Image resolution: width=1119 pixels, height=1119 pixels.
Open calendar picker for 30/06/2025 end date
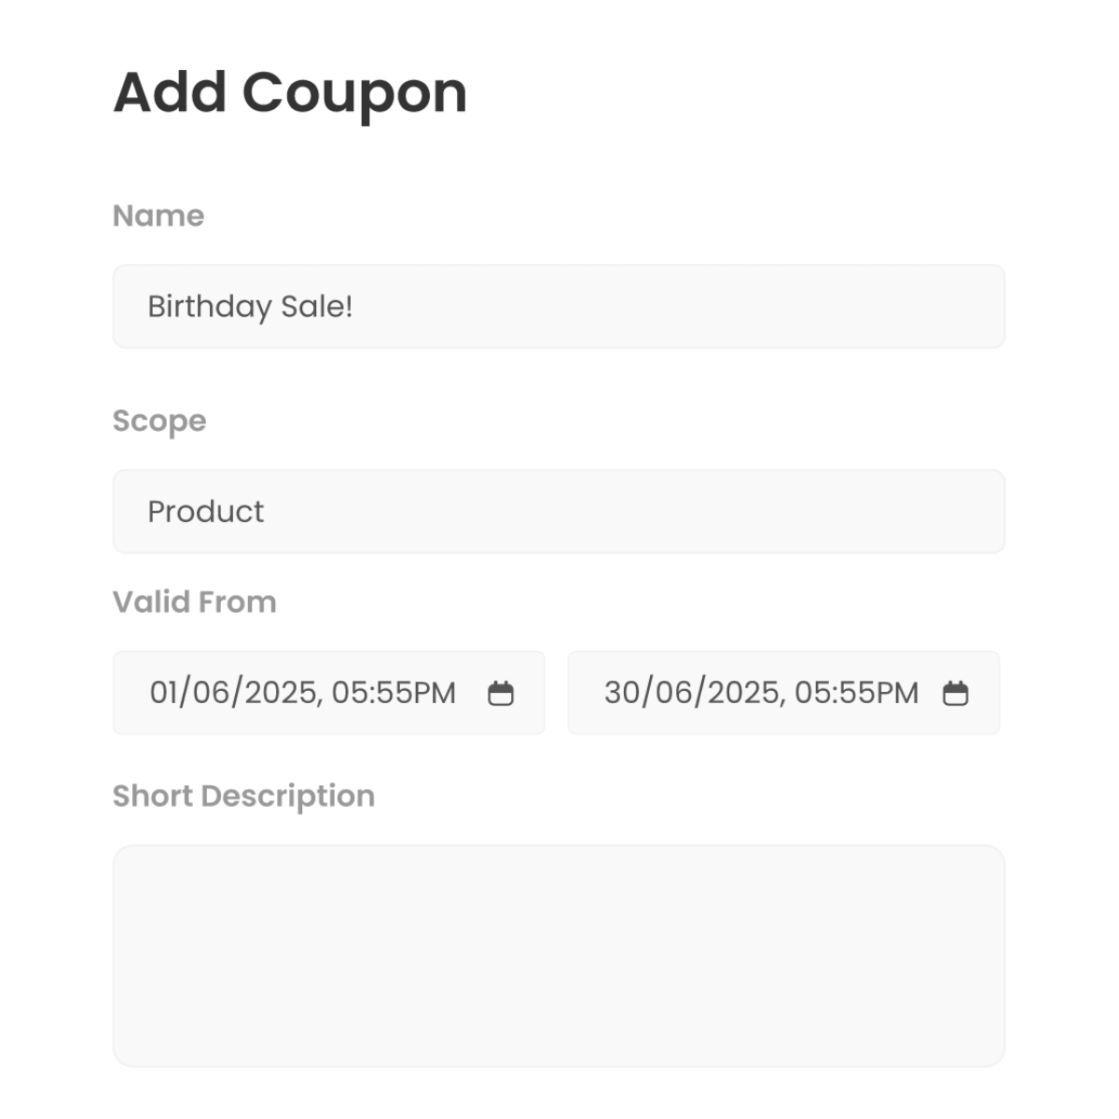pyautogui.click(x=956, y=693)
